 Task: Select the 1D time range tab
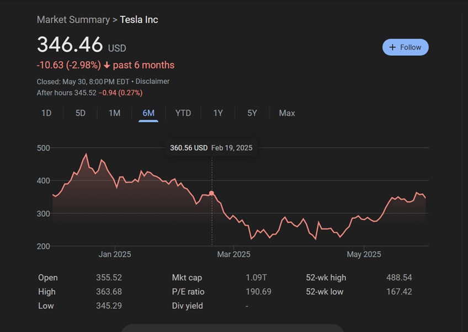[x=46, y=113]
